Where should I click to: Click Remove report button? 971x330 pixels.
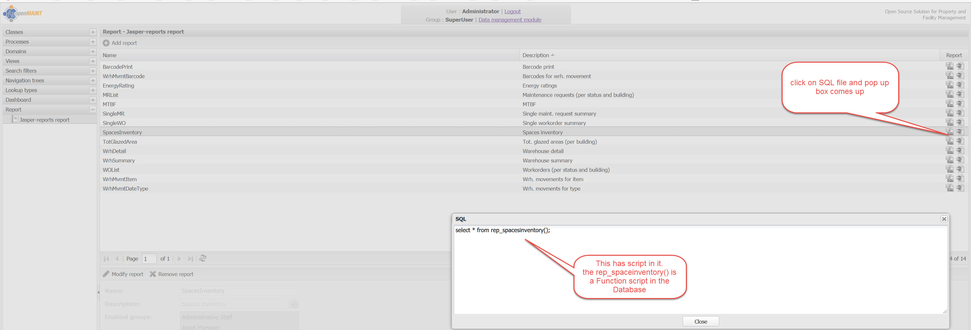click(172, 274)
